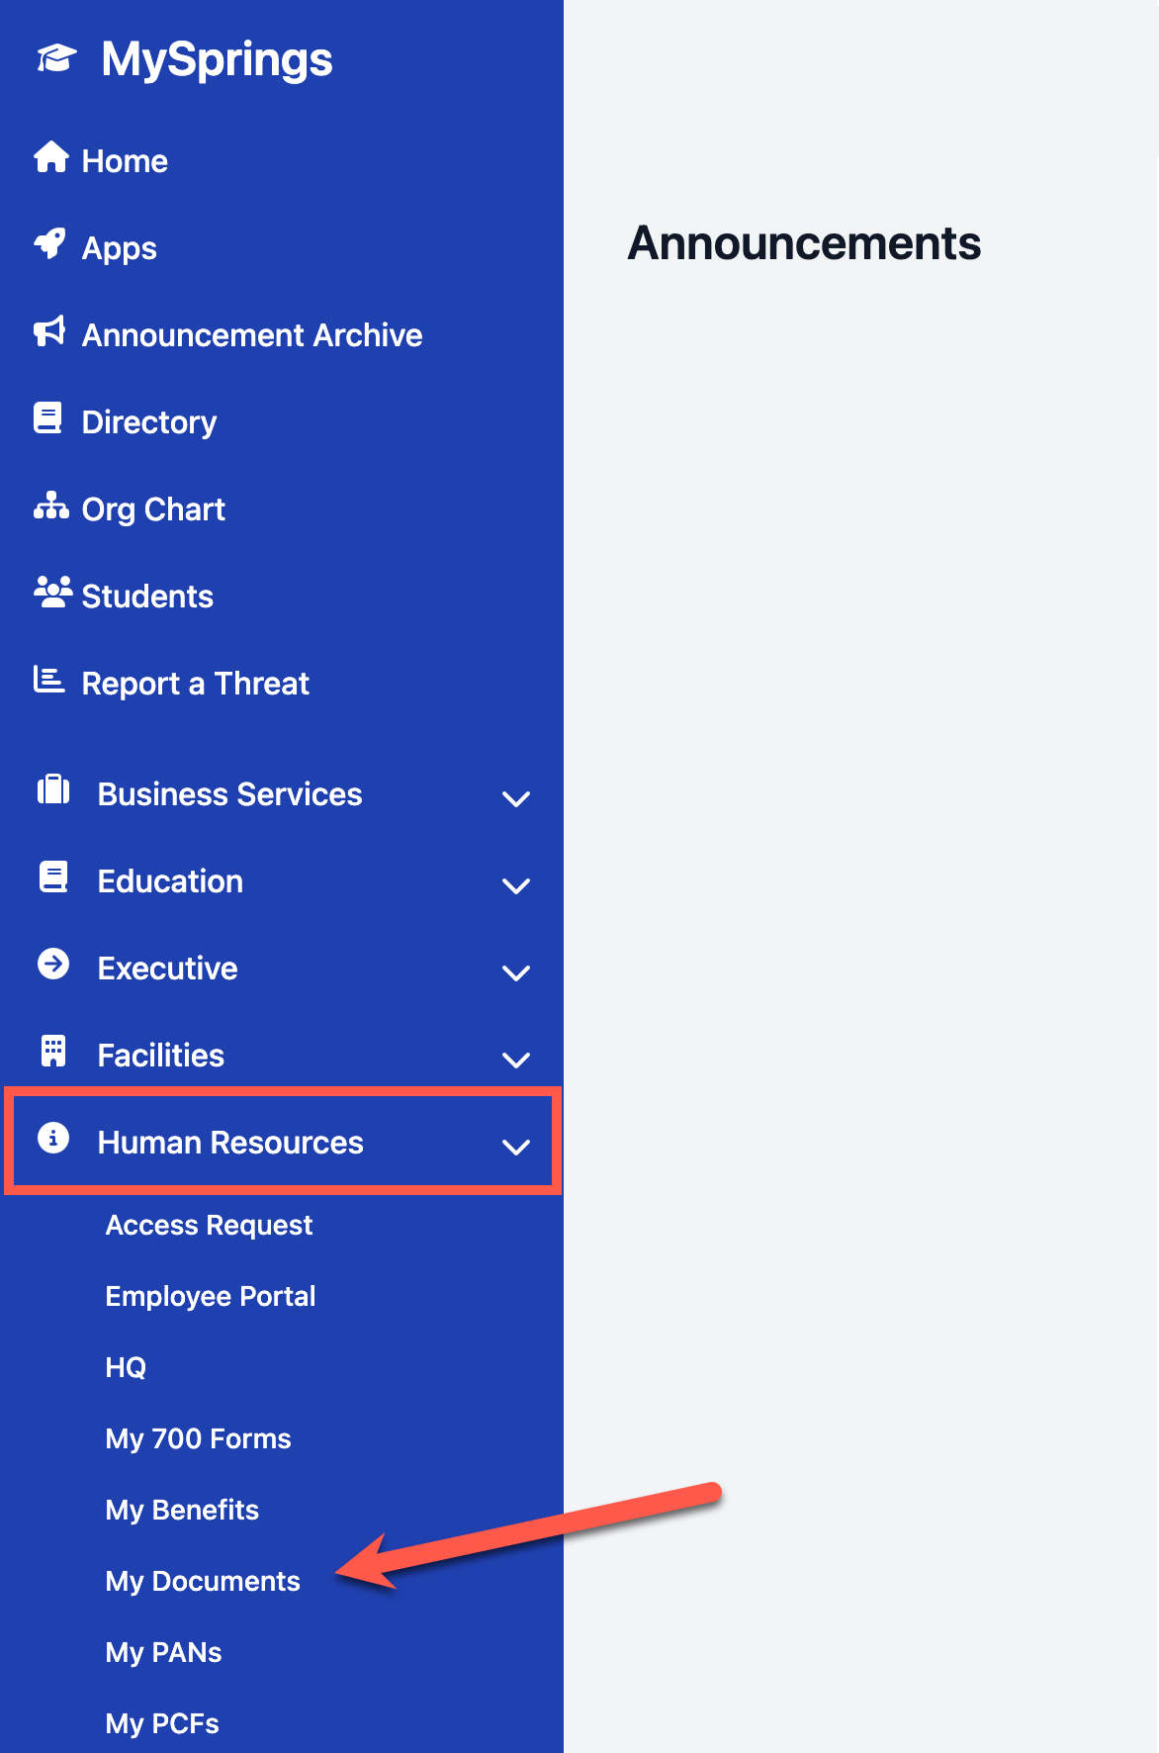Expand the Business Services chevron

pos(516,797)
